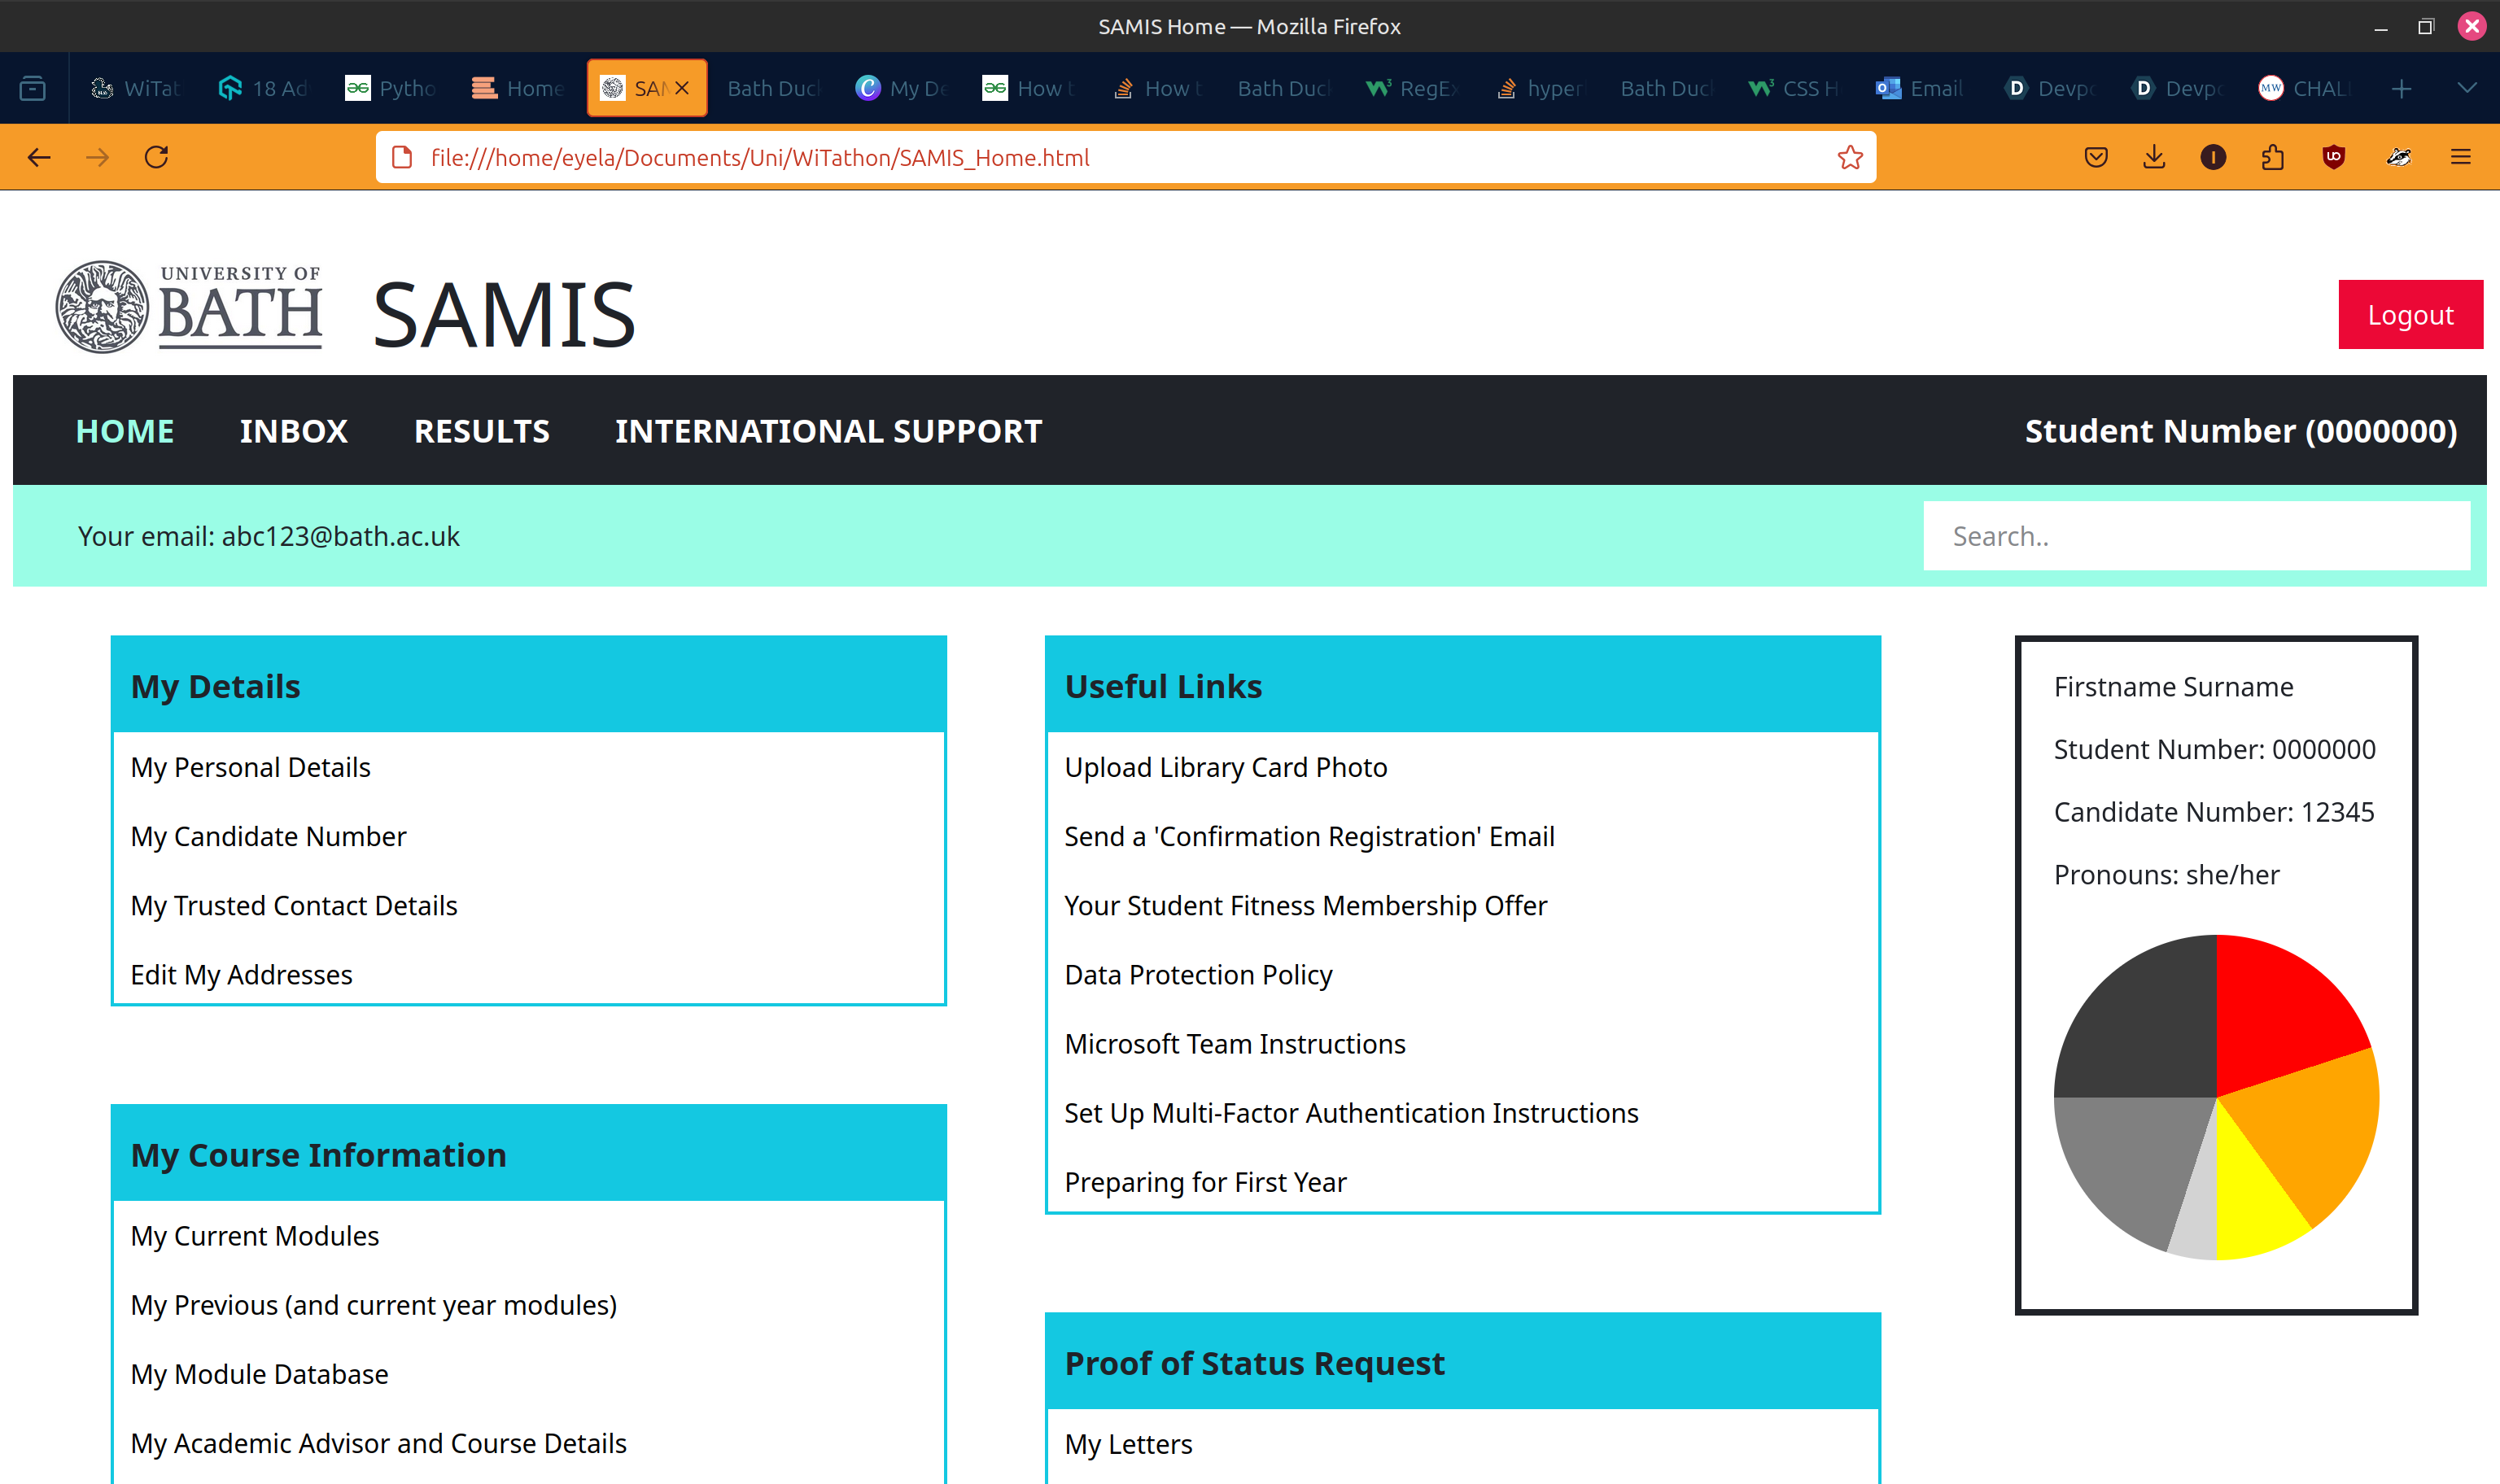Screen dimensions: 2500x1484
Task: Expand the list all tabs chevron
Action: click(2466, 89)
